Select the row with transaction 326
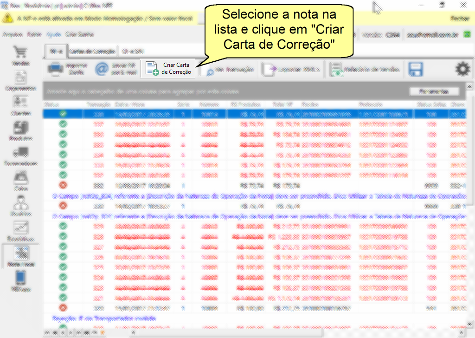 [x=255, y=257]
